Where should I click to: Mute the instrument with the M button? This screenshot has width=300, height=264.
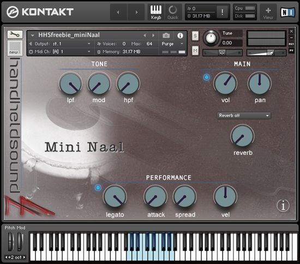click(195, 51)
